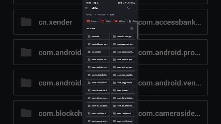Go to Android in breadcrumb path
The width and height of the screenshot is (221, 124).
coord(101,14)
